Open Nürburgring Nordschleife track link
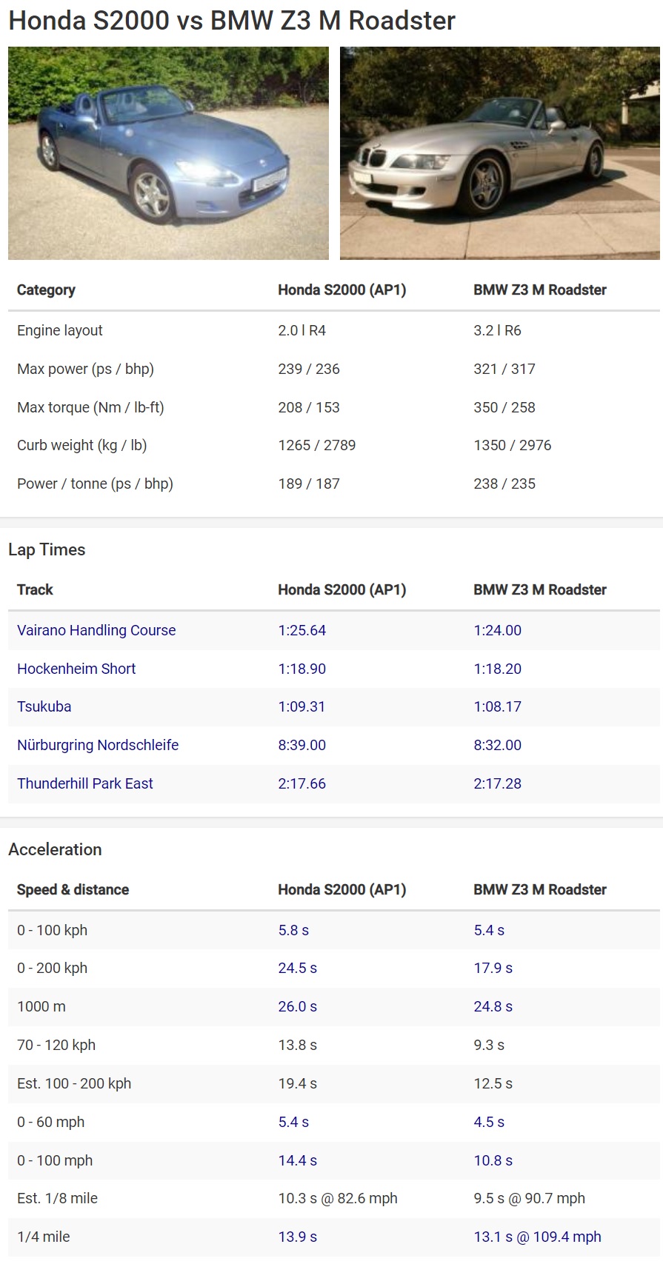This screenshot has height=1264, width=663. 98,745
